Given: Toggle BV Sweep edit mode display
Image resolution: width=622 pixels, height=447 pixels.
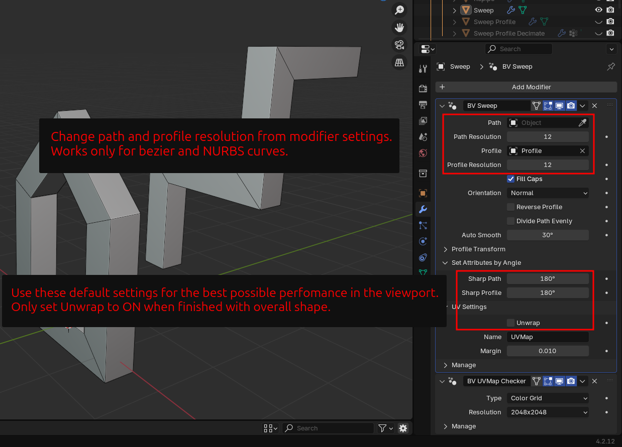Looking at the screenshot, I should click(548, 106).
